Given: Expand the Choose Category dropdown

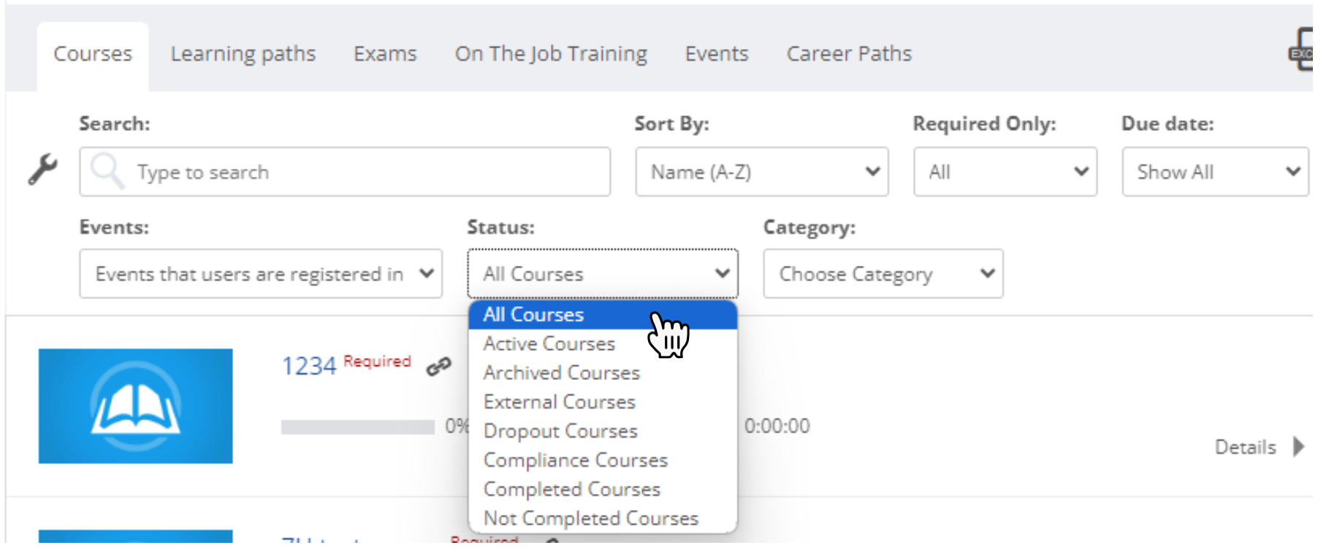Looking at the screenshot, I should 883,274.
